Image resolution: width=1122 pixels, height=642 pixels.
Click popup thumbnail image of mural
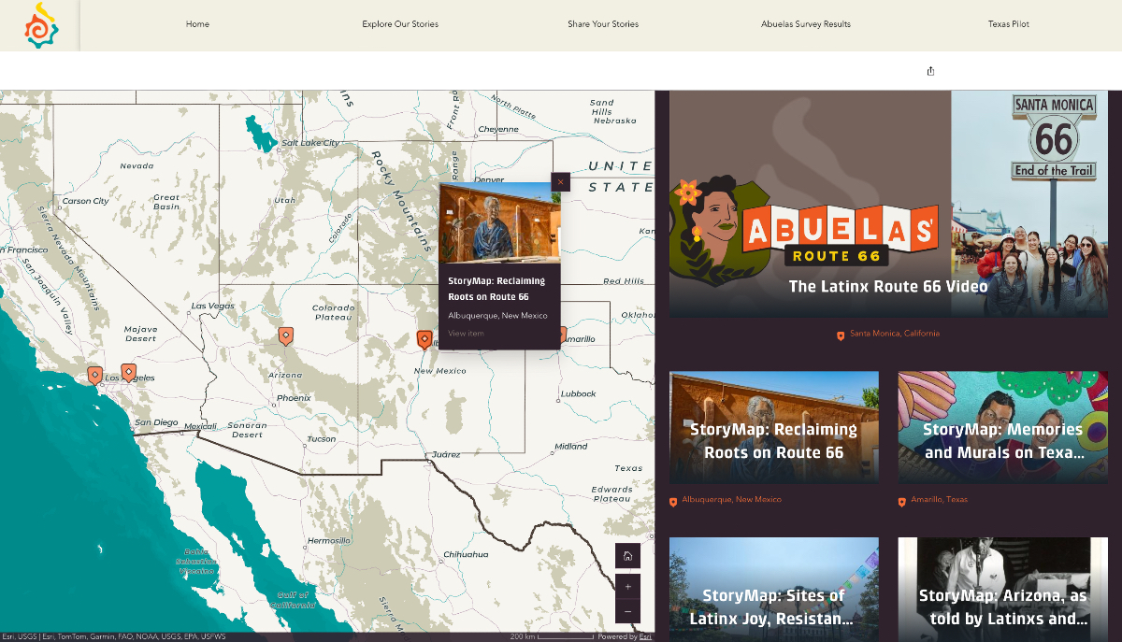[500, 223]
